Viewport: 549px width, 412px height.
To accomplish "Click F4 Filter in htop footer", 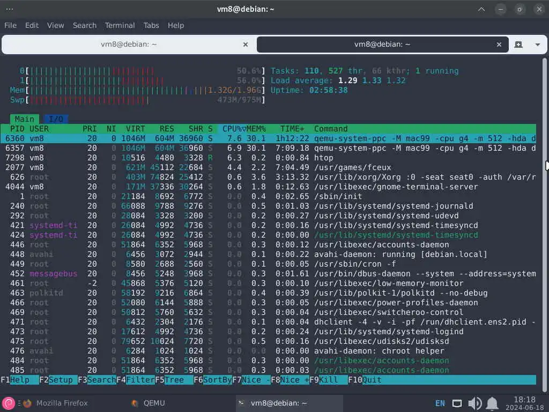I will 136,380.
